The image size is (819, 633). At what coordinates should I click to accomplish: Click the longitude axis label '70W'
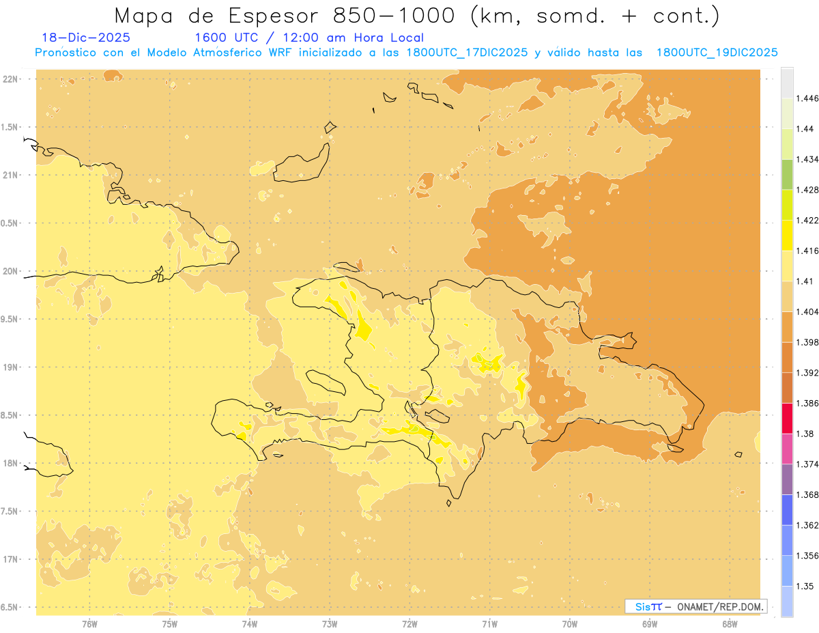(x=570, y=624)
